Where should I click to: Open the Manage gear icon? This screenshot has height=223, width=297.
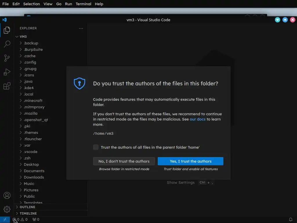tap(7, 209)
